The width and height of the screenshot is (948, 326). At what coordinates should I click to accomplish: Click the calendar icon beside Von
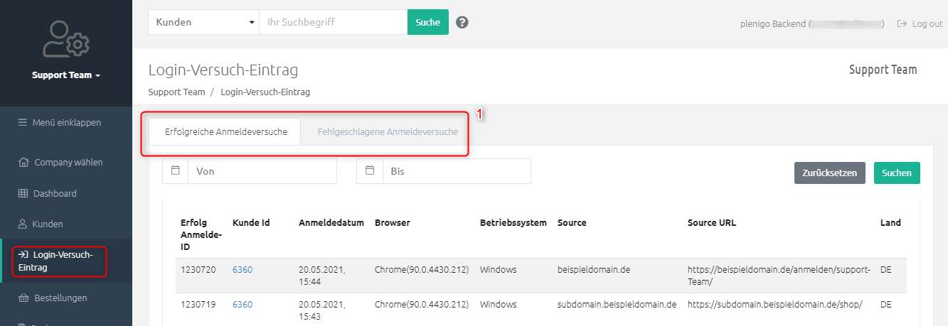click(x=176, y=171)
